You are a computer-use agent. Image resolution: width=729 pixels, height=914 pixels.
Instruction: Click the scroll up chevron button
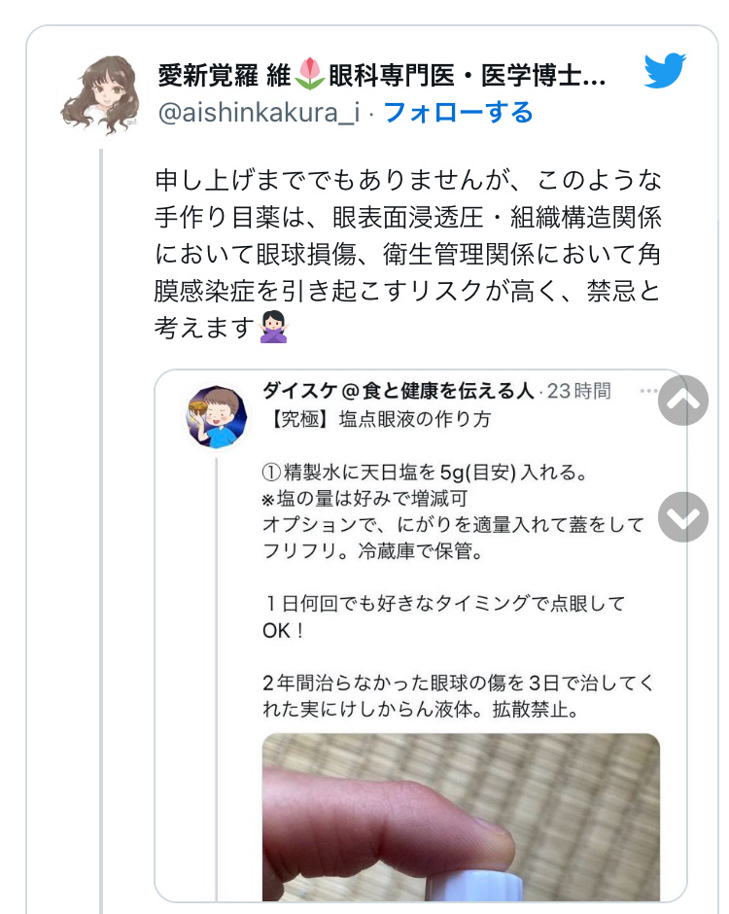pyautogui.click(x=683, y=401)
